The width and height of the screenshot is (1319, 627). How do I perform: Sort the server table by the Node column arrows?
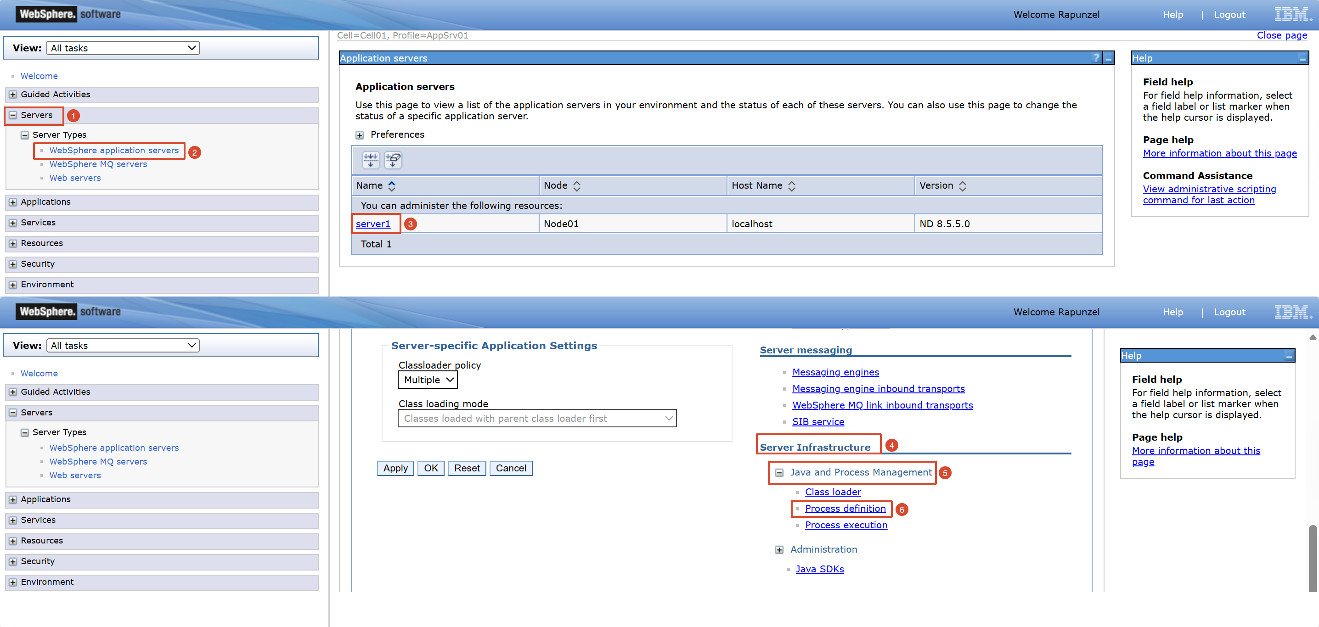576,186
